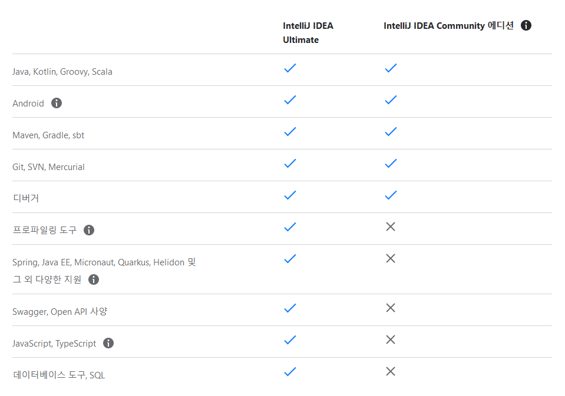Click info icon next to Android
This screenshot has width=565, height=396.
57,103
